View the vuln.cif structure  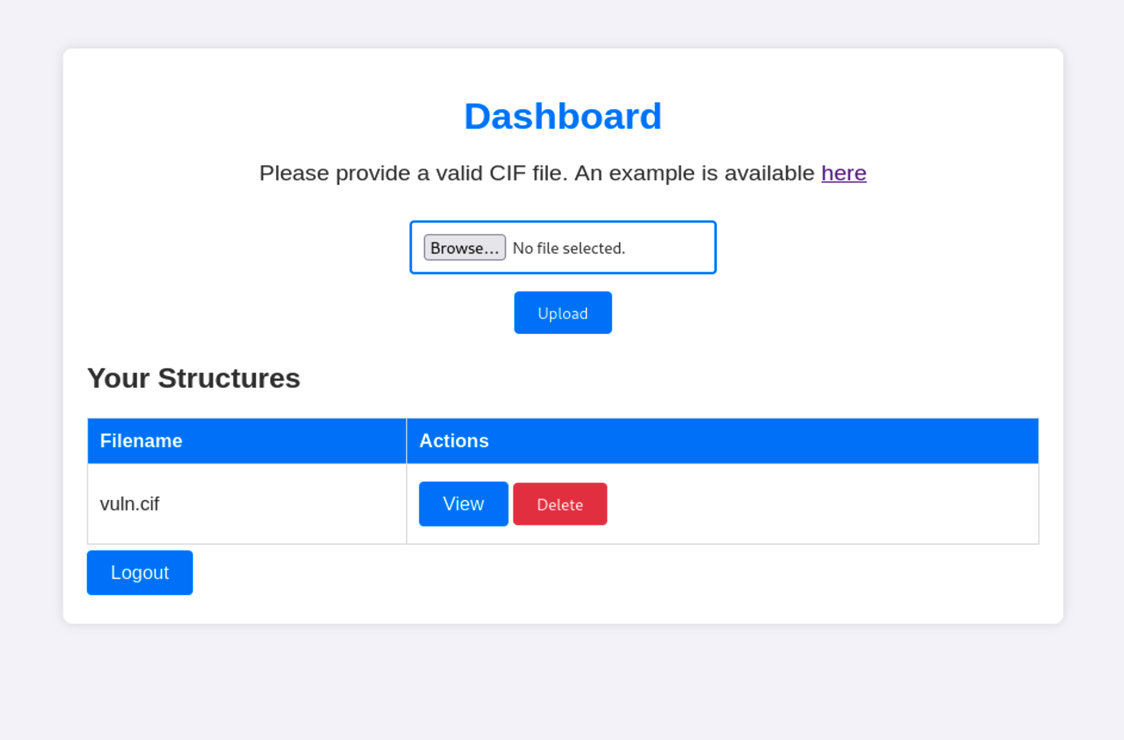point(463,504)
